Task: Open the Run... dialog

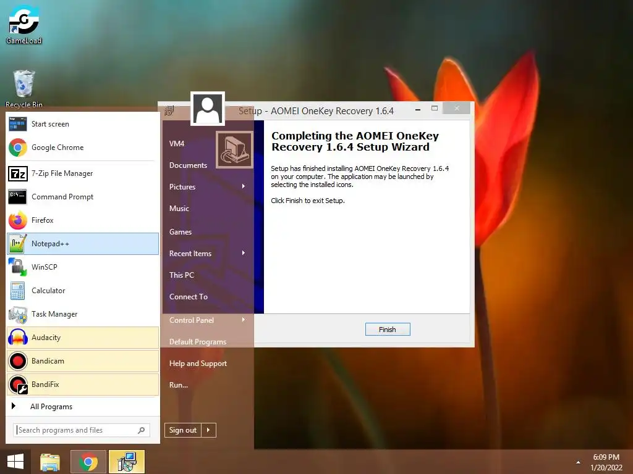Action: coord(179,385)
